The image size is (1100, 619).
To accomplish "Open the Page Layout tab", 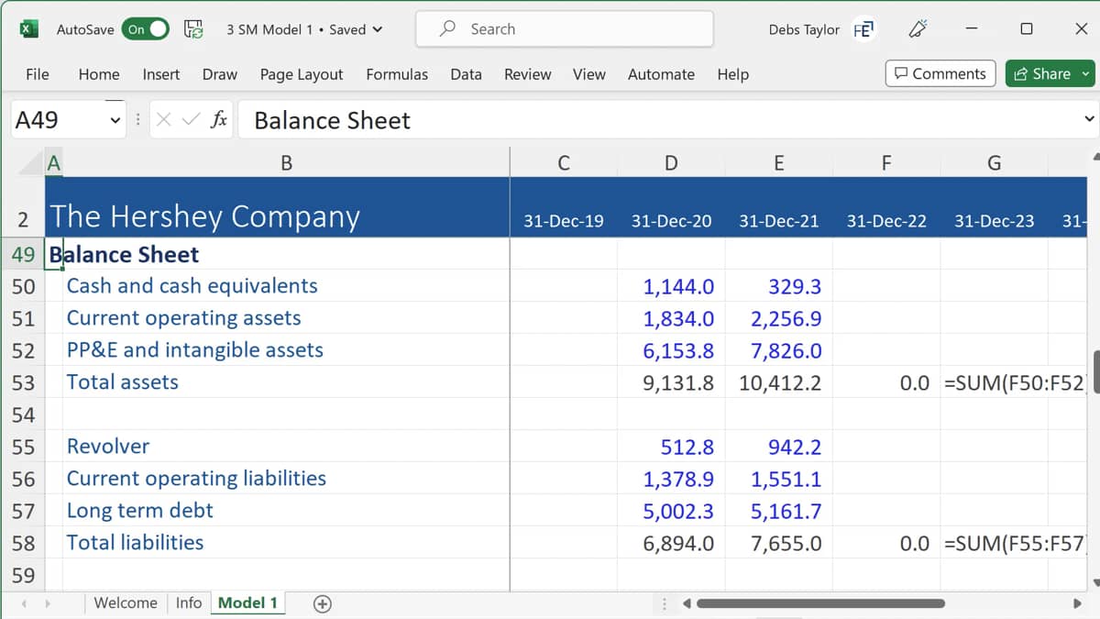I will pyautogui.click(x=302, y=74).
